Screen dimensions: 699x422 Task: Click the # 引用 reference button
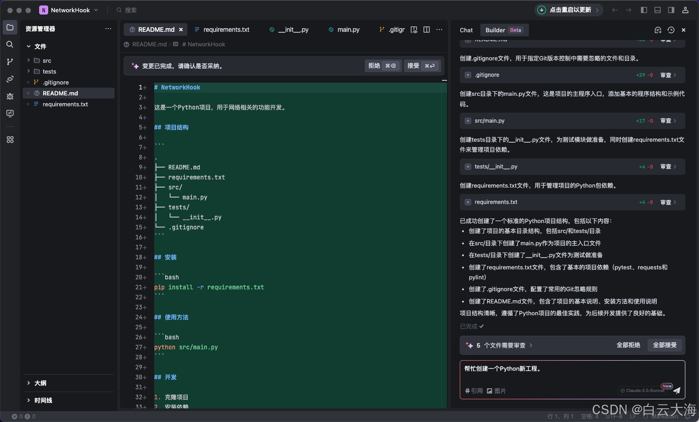(x=474, y=391)
